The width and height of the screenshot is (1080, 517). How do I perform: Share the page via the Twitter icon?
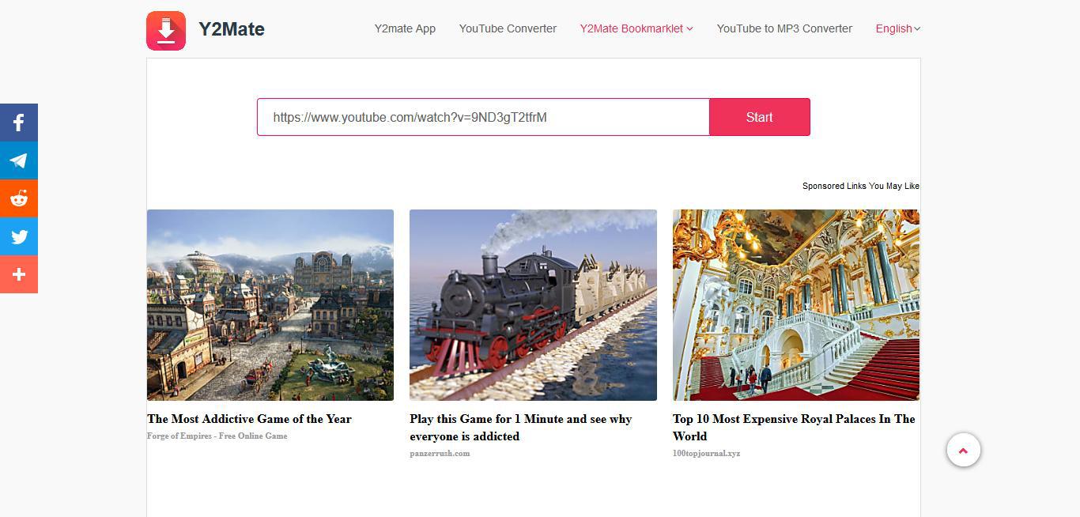(x=19, y=236)
